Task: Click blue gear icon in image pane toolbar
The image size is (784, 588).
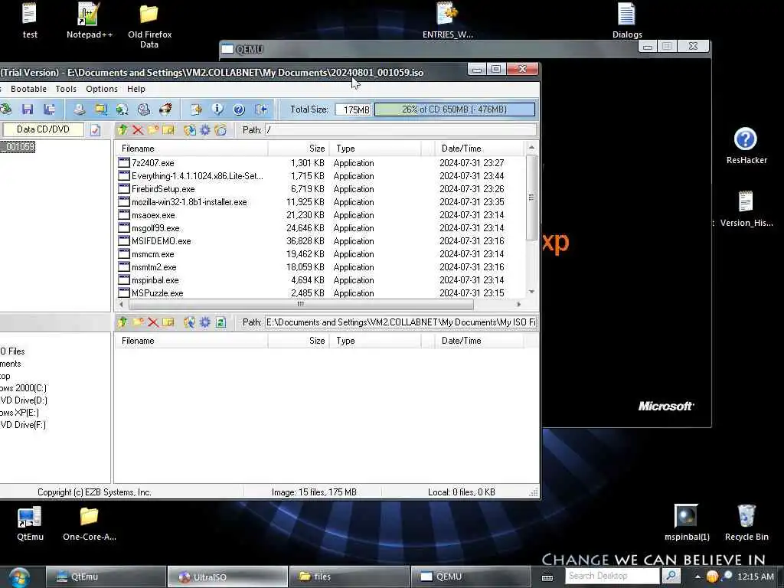Action: click(205, 130)
